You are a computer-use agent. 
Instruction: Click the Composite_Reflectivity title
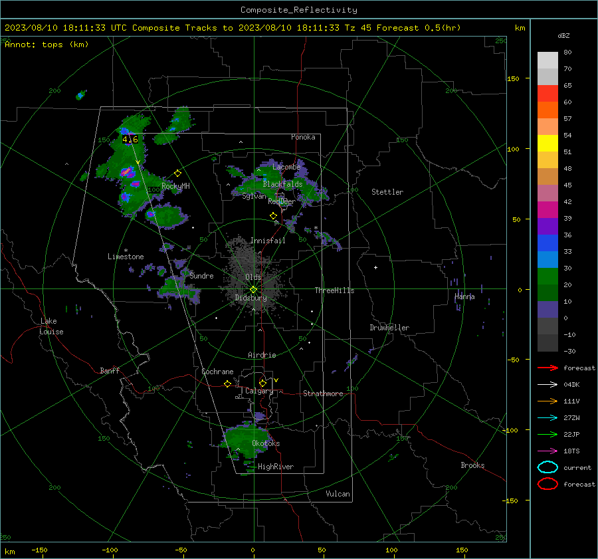[x=299, y=10]
